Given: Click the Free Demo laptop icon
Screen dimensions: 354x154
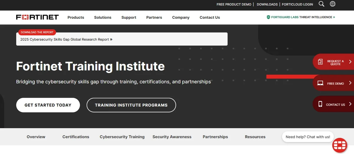Looking at the screenshot, I should [x=320, y=83].
